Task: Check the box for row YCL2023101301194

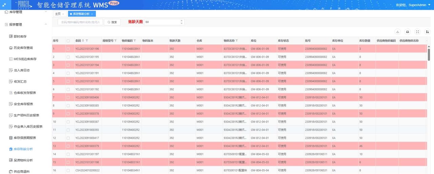Action: (68, 65)
